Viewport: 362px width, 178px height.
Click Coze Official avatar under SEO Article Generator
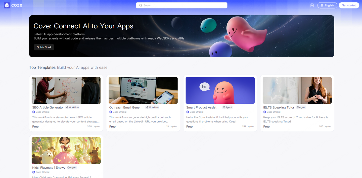tap(34, 112)
